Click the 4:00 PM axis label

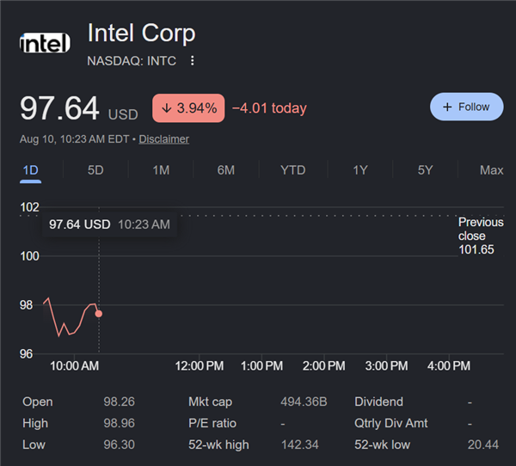tap(449, 366)
